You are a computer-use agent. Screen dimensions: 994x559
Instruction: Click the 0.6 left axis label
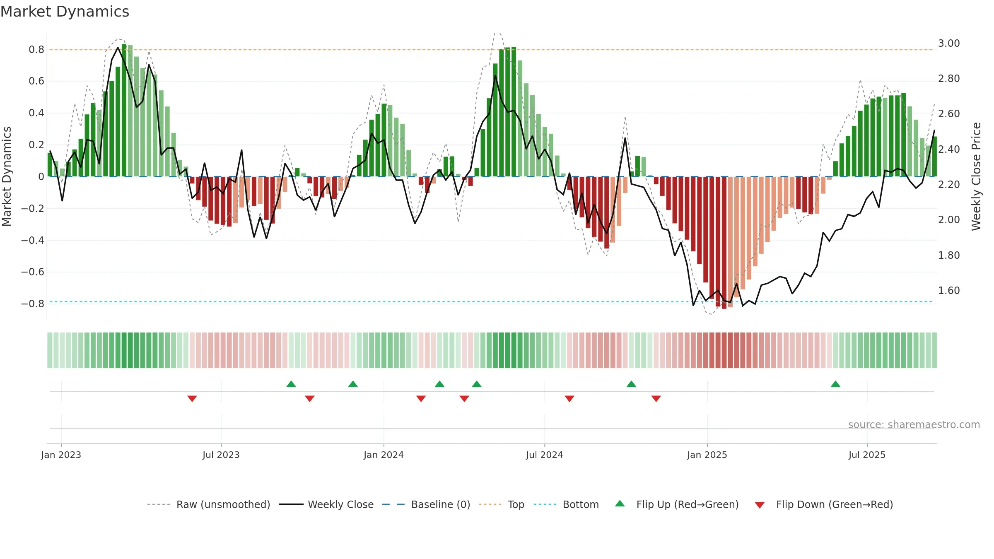tap(36, 81)
